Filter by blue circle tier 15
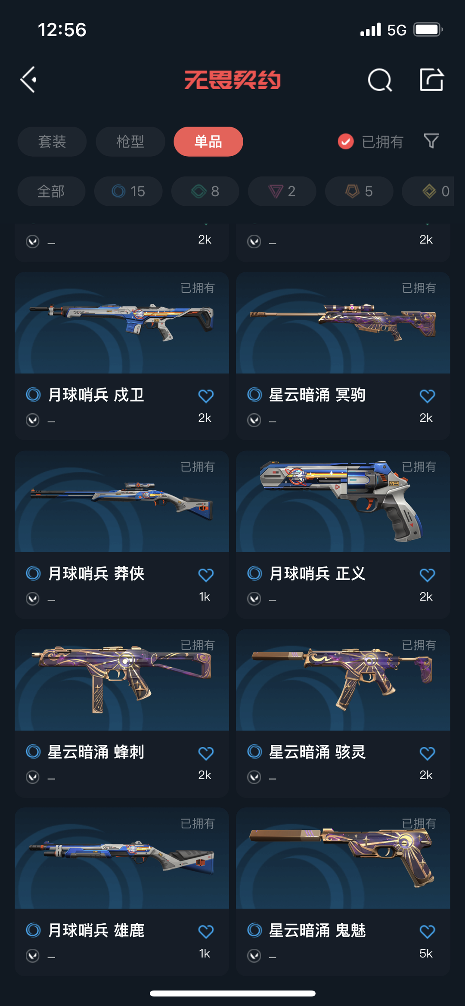Viewport: 465px width, 1006px height. (x=128, y=191)
